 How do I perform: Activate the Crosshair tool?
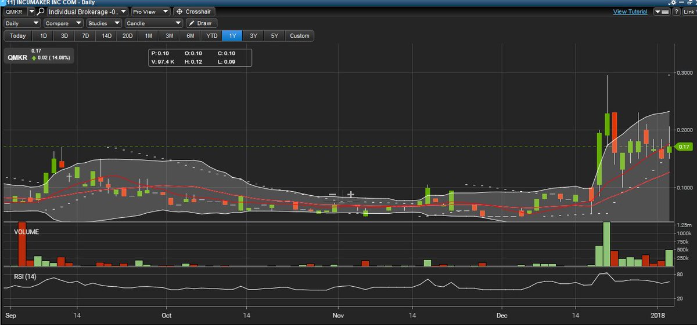click(195, 12)
